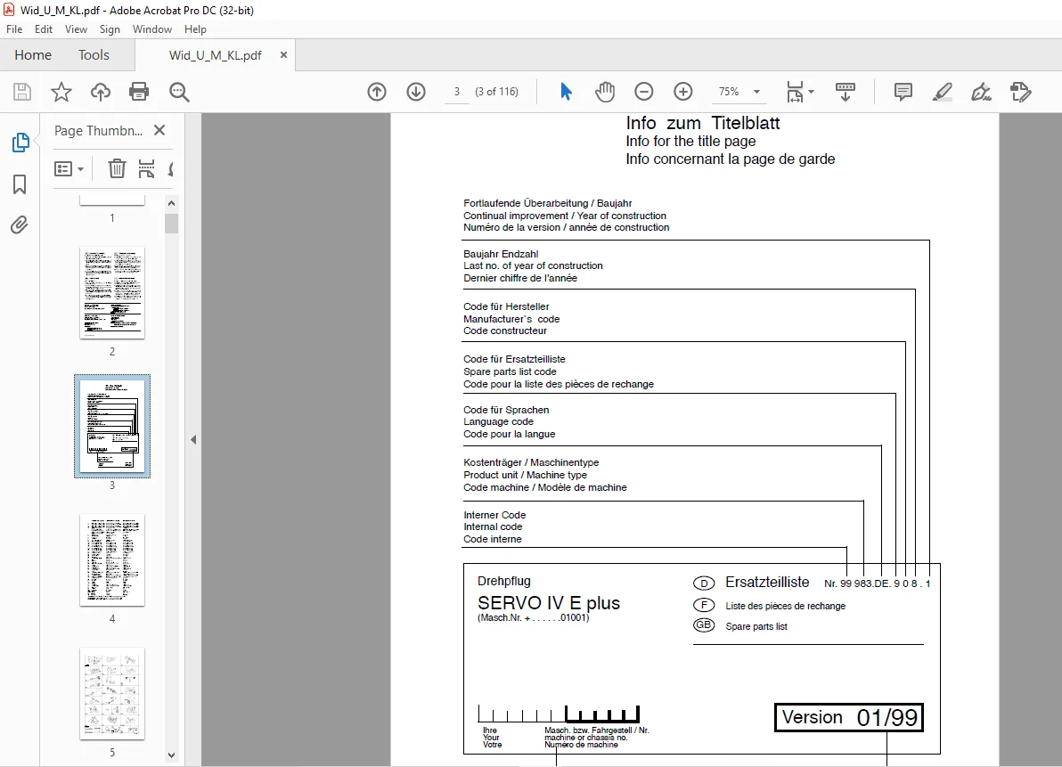Open the Sign menu

(110, 29)
